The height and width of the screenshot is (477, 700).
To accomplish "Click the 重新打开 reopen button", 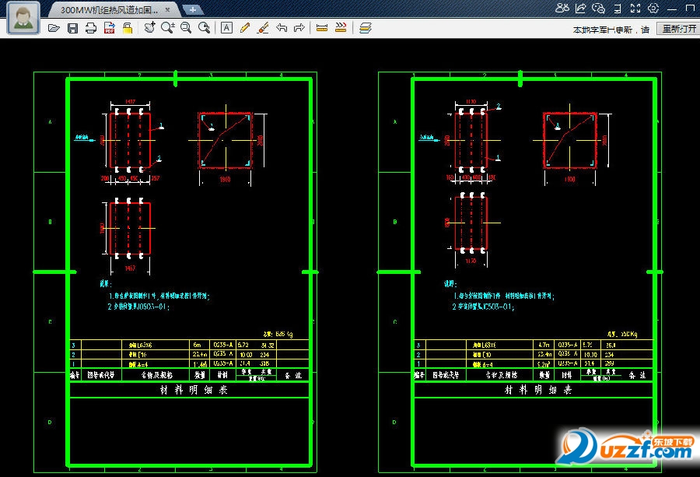I will [x=677, y=29].
